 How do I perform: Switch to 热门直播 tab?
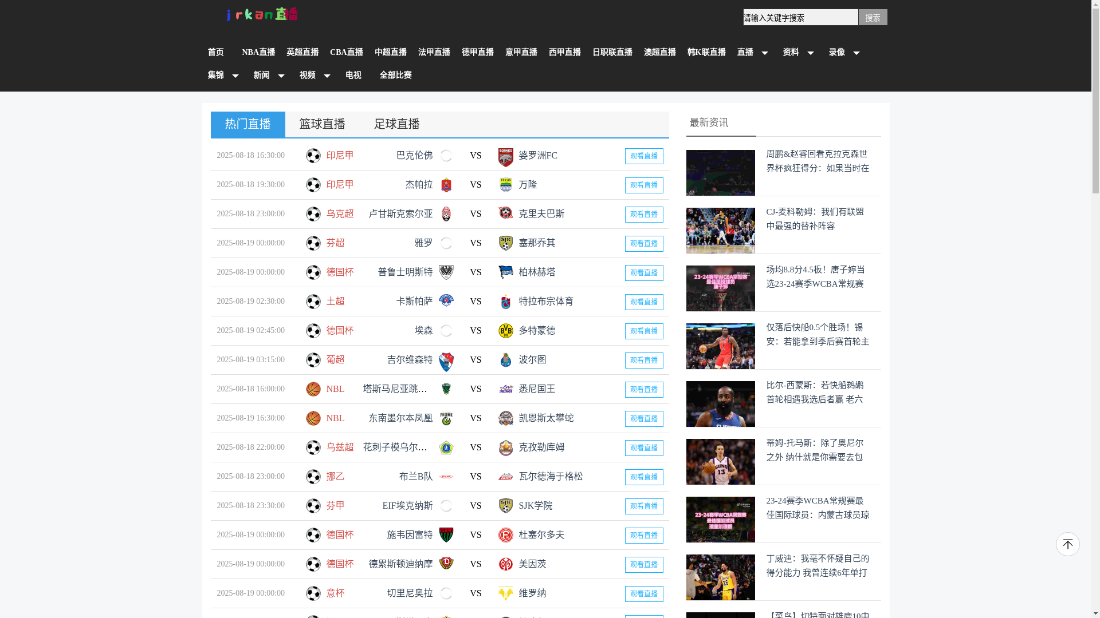click(247, 124)
